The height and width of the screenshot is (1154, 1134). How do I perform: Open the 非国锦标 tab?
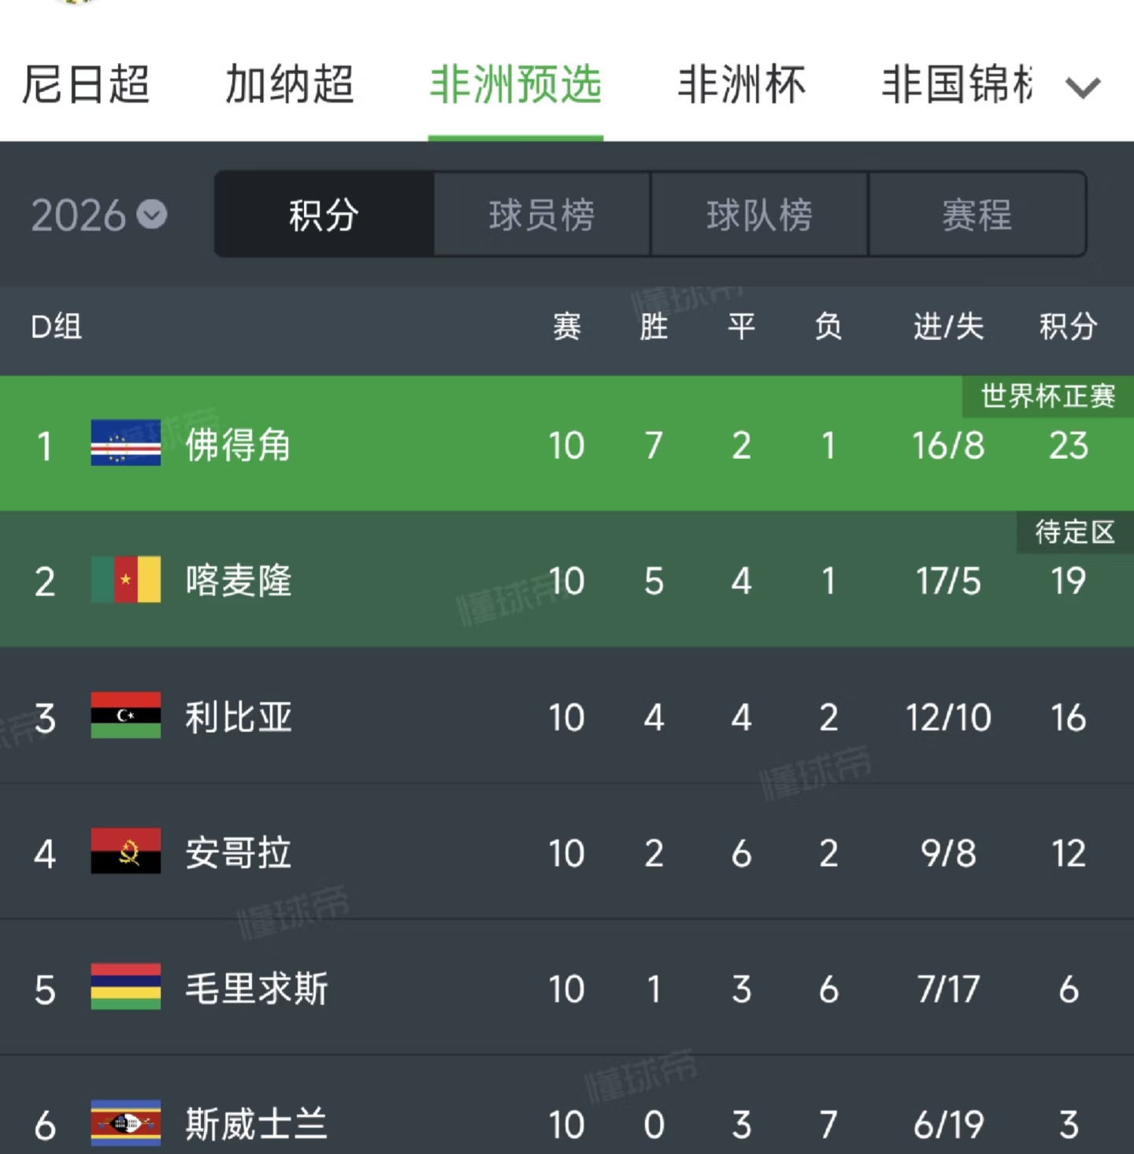pos(956,85)
